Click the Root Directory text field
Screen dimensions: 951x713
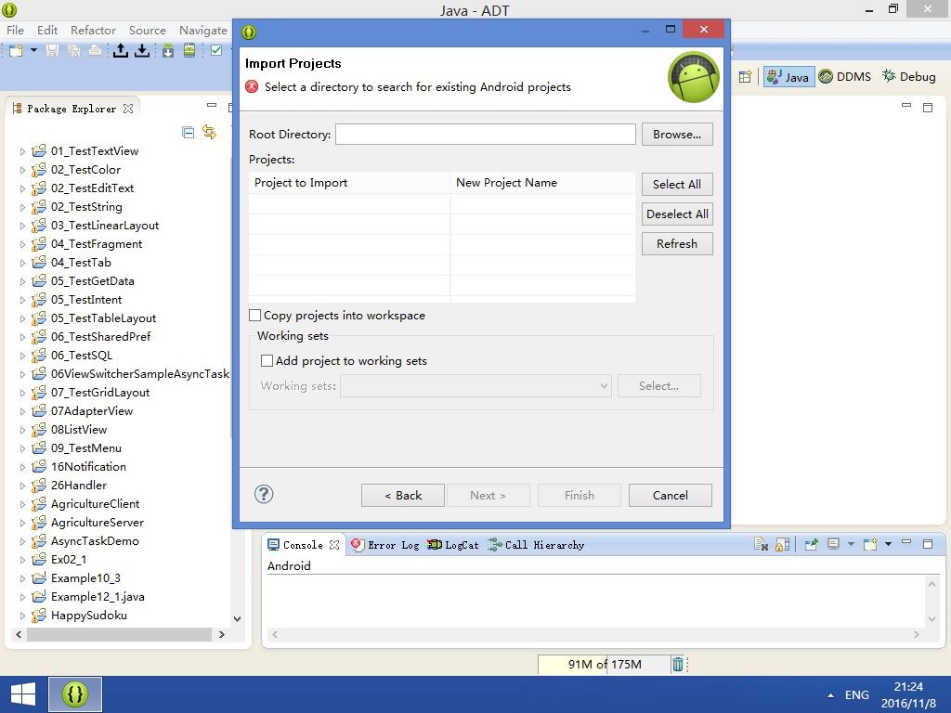coord(485,134)
